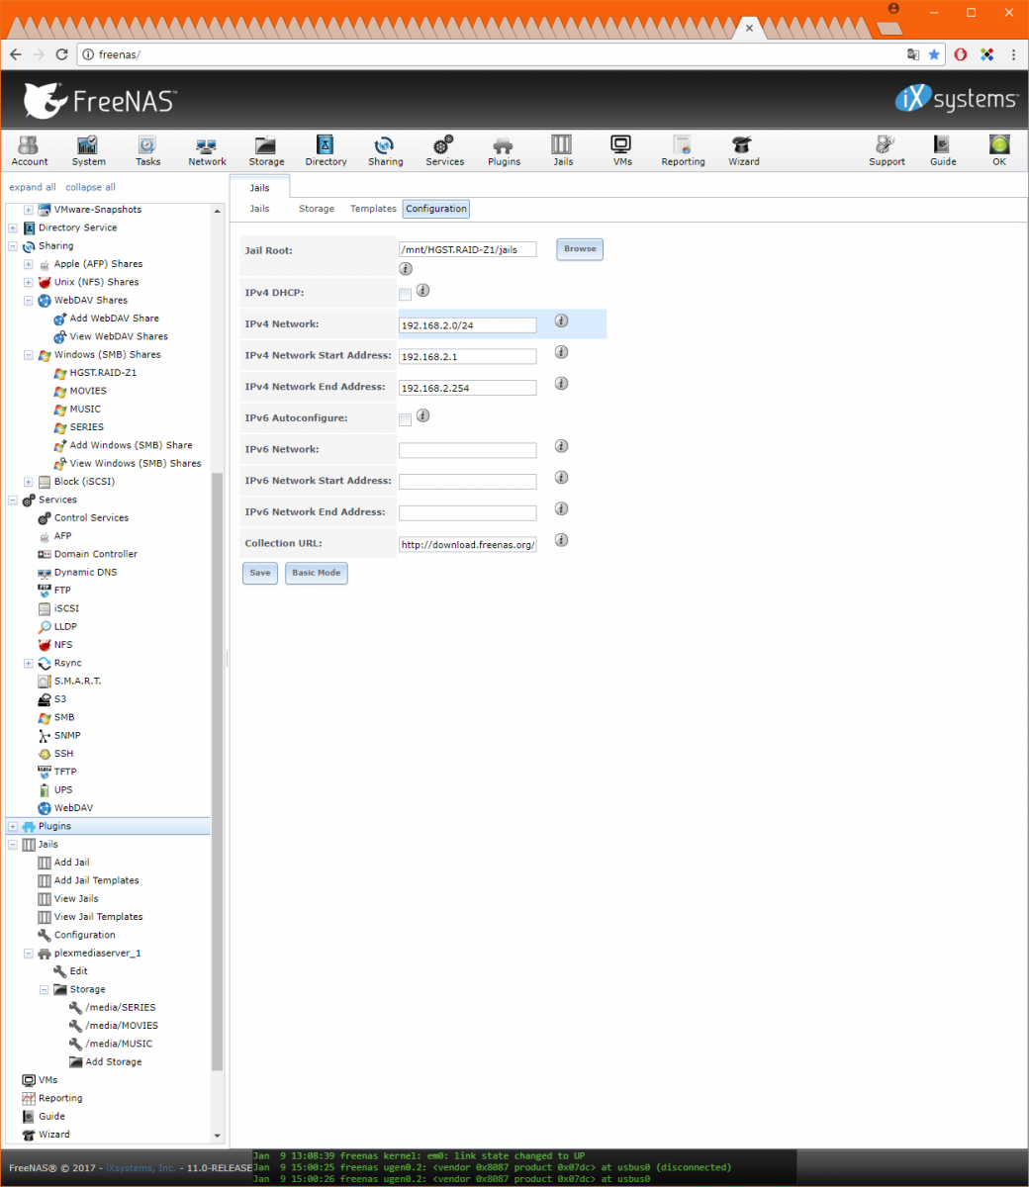The width and height of the screenshot is (1029, 1187).
Task: Open the Network toolbar icon
Action: 207,150
